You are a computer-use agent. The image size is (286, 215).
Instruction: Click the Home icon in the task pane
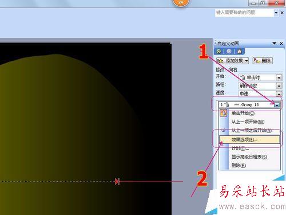pyautogui.click(x=239, y=51)
